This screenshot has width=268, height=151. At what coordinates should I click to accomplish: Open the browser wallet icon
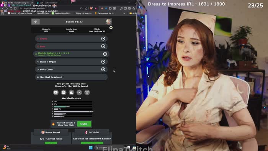point(129,8)
